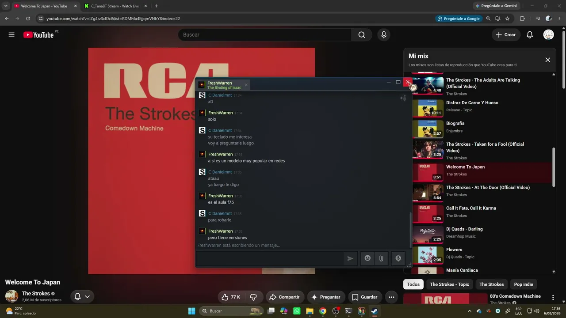Click the Steam chat message input box
This screenshot has height=318, width=566.
click(x=270, y=258)
